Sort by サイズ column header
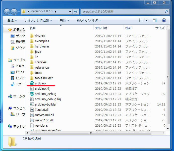The height and width of the screenshot is (151, 174). (x=160, y=28)
